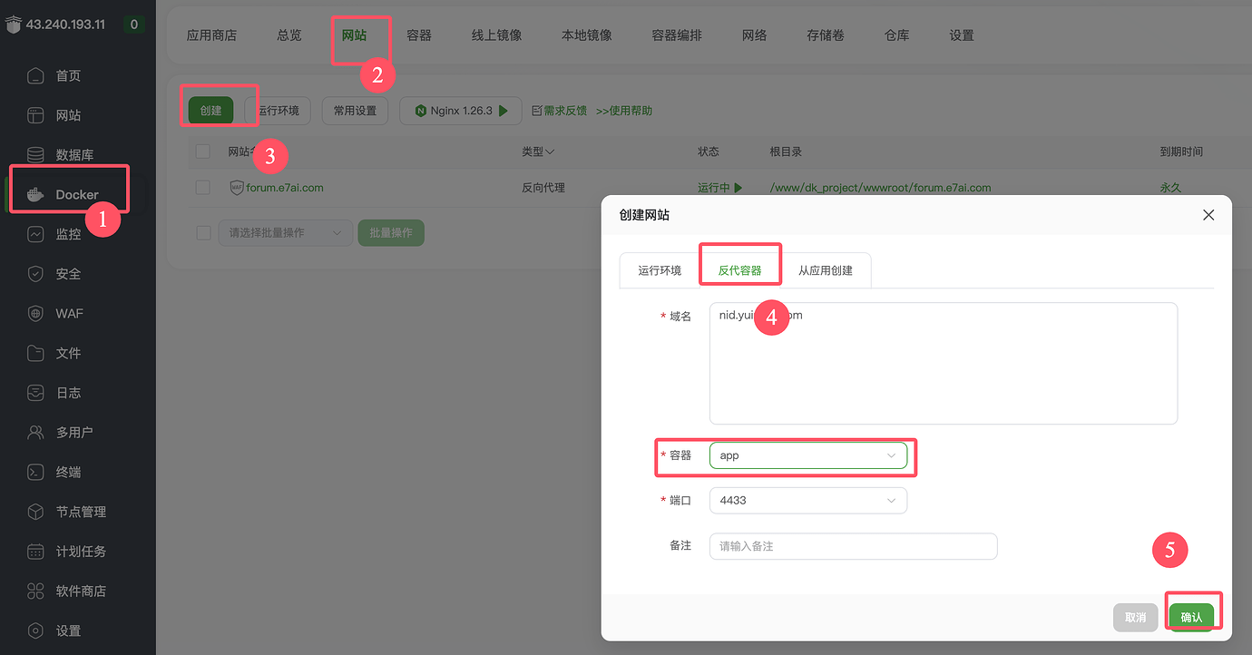
Task: Click the 安全 shield icon
Action: pos(35,274)
